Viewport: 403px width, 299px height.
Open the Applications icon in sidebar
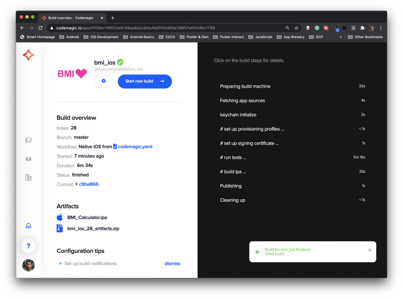28,140
